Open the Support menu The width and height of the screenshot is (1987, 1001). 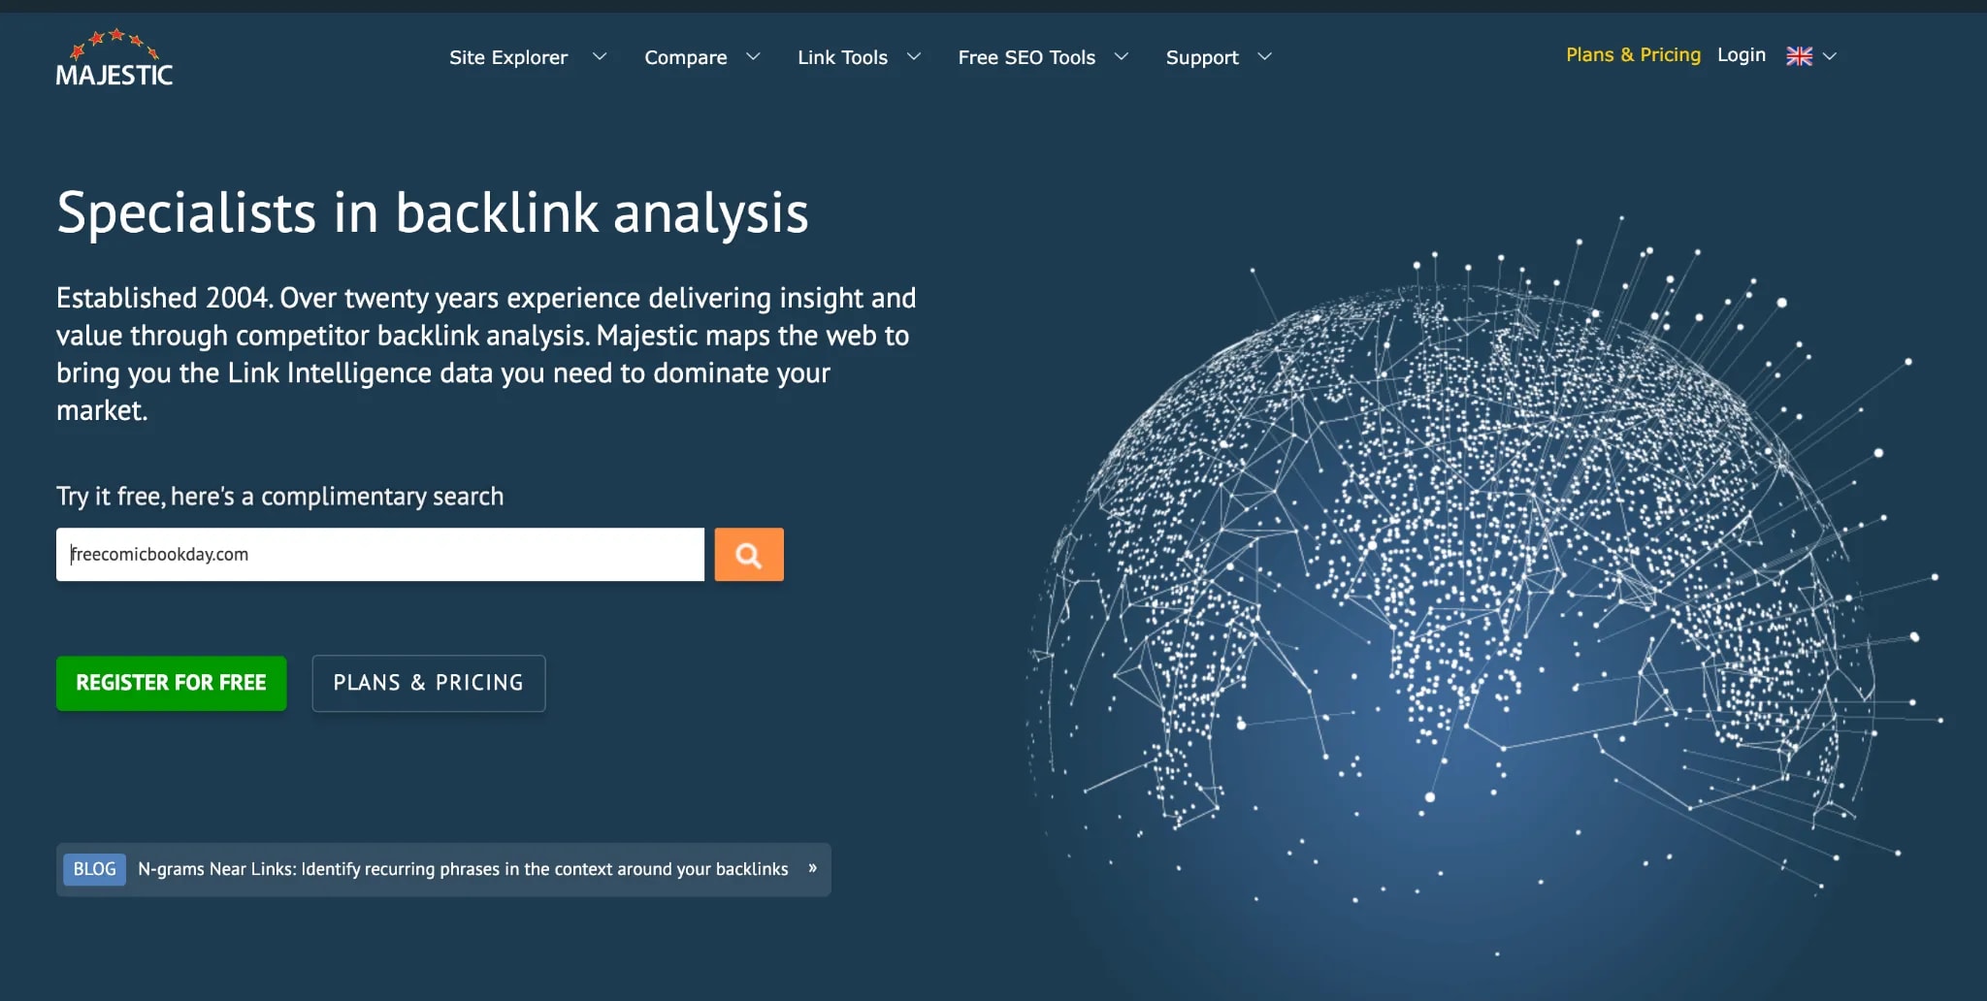point(1202,57)
